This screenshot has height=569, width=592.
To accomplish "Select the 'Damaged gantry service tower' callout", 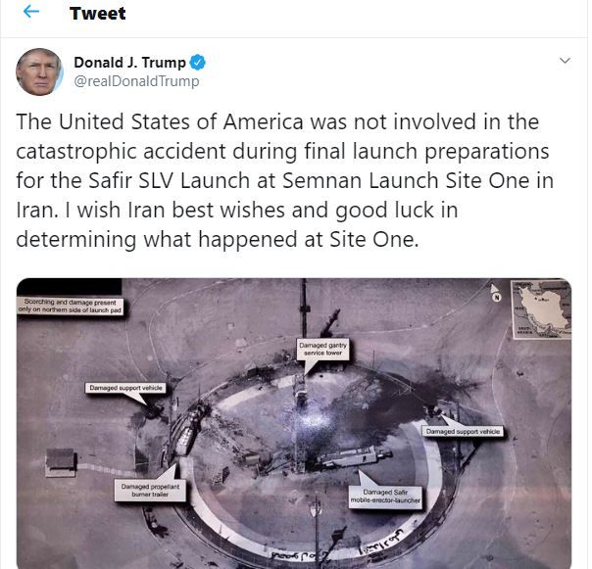I will click(323, 350).
